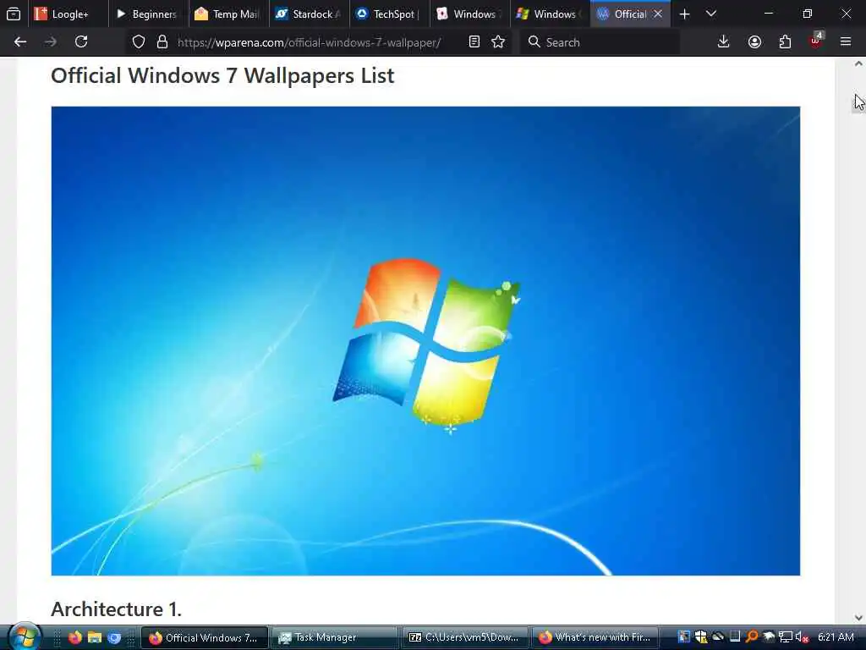
Task: Go back to previous page
Action: [x=20, y=42]
